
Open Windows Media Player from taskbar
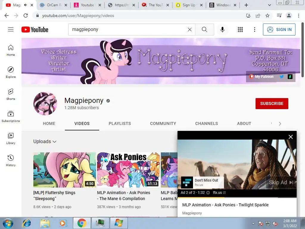[x=63, y=223]
